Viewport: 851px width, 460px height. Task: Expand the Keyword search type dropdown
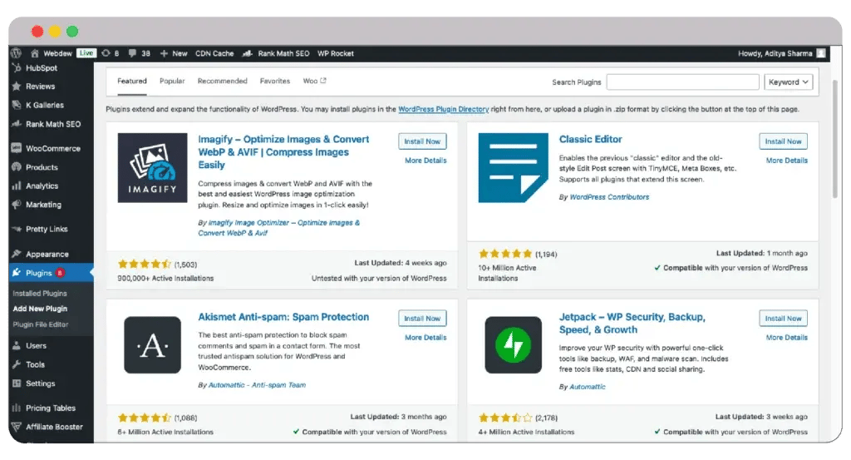(x=788, y=82)
